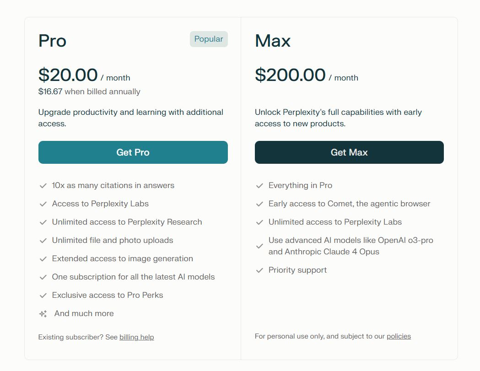
Task: Select the 'Max' plan heading
Action: tap(273, 41)
